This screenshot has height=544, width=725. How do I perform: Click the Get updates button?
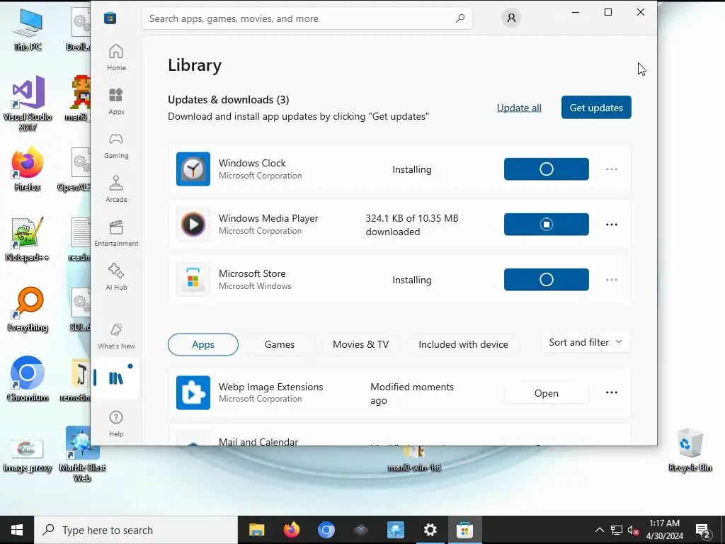pos(596,108)
